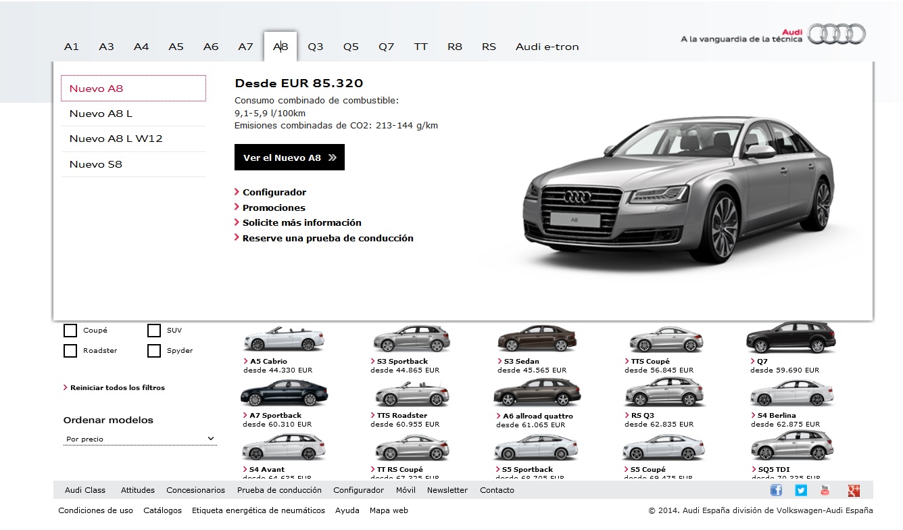The image size is (903, 530).
Task: Click 'Ver el Nuevo A8' button
Action: tap(289, 158)
